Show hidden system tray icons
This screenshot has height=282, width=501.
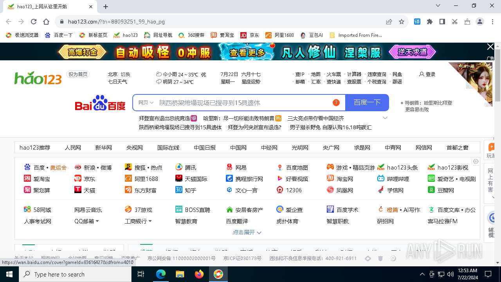click(x=422, y=274)
